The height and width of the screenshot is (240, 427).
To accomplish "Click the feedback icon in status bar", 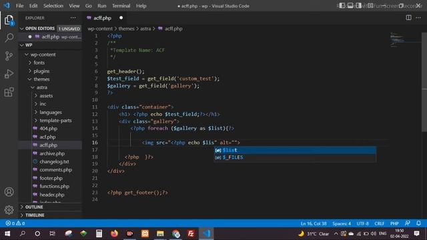I will click(408, 223).
